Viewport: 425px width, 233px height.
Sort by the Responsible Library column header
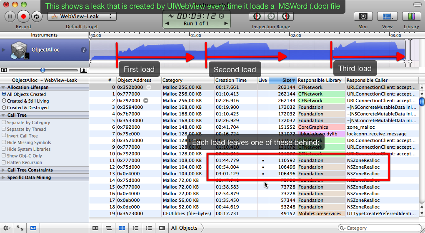[321, 80]
